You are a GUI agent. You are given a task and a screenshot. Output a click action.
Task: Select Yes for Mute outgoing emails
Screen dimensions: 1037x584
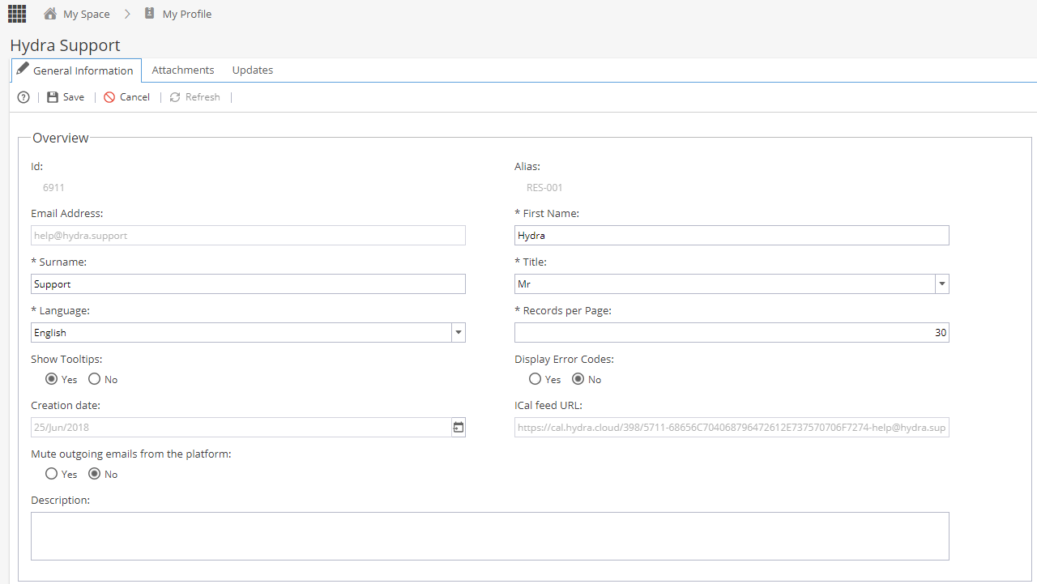pyautogui.click(x=52, y=474)
